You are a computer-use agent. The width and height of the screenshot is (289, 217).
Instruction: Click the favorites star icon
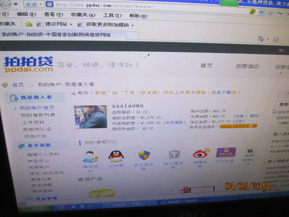click(x=28, y=24)
